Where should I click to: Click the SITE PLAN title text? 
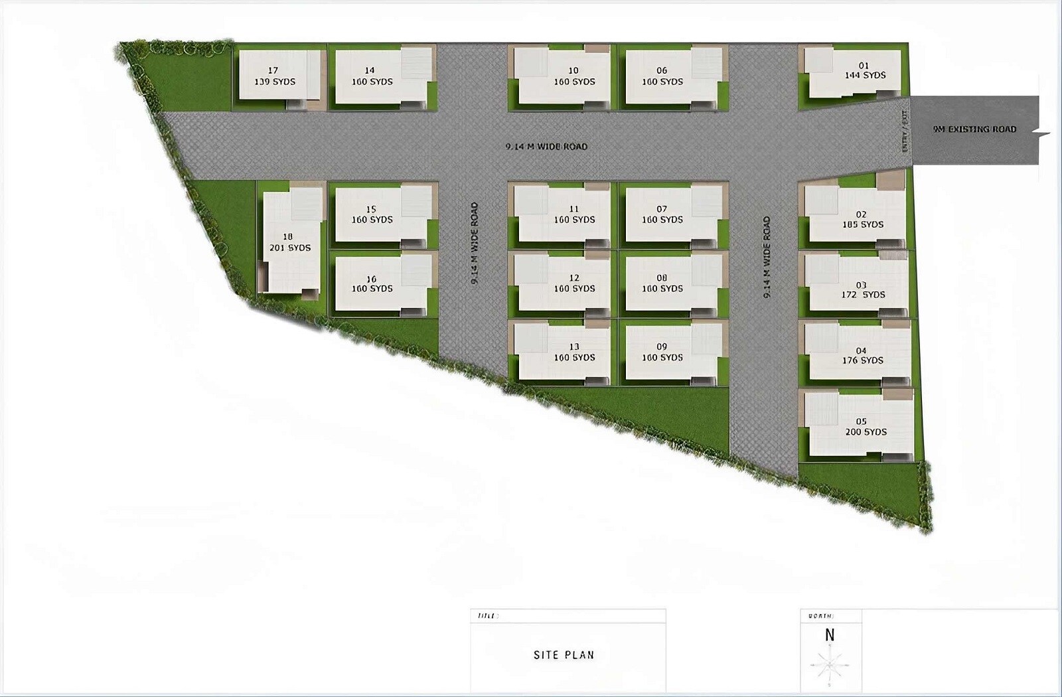pyautogui.click(x=565, y=653)
